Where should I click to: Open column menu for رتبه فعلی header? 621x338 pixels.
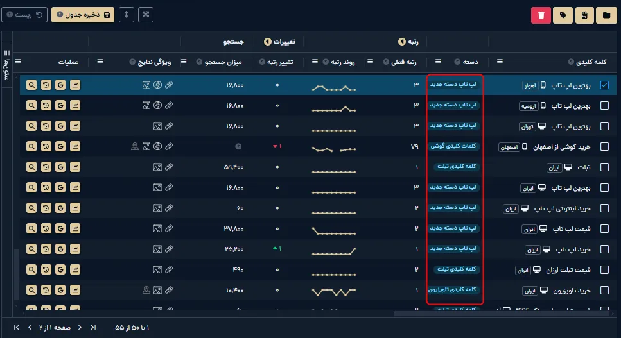(370, 62)
